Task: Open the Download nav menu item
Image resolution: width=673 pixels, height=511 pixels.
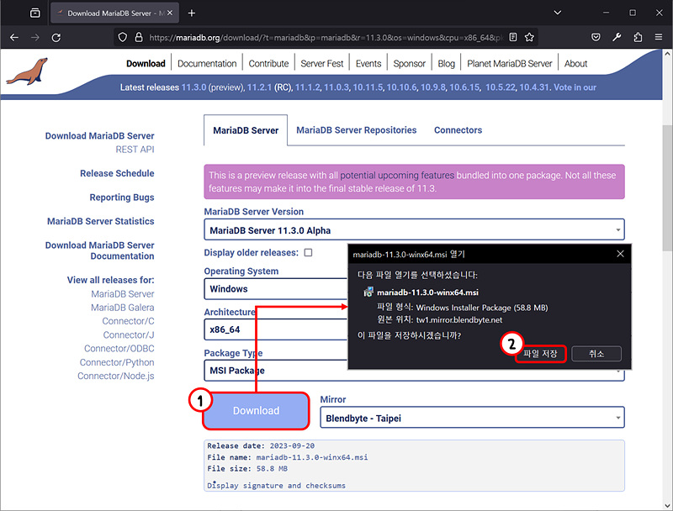Action: pos(146,63)
